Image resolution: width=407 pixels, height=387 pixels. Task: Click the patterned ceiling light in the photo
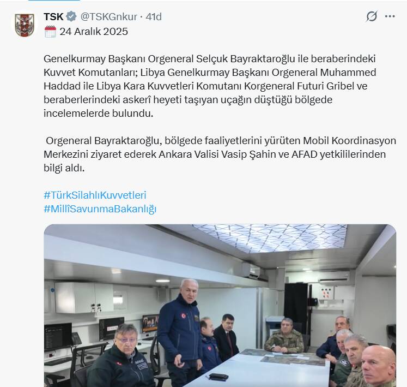[270, 237]
